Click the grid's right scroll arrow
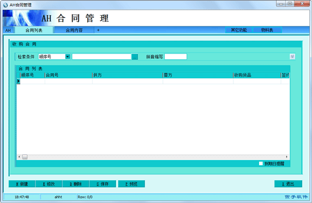 point(287,157)
